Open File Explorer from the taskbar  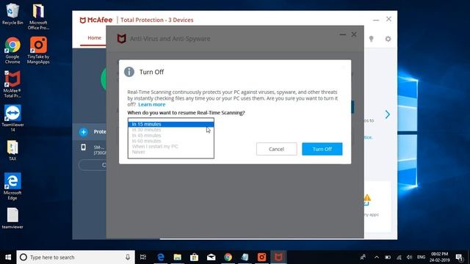click(x=178, y=257)
